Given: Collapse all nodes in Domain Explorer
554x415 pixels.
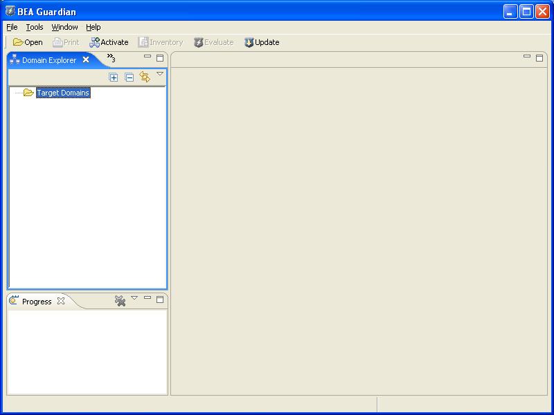Looking at the screenshot, I should click(x=129, y=77).
